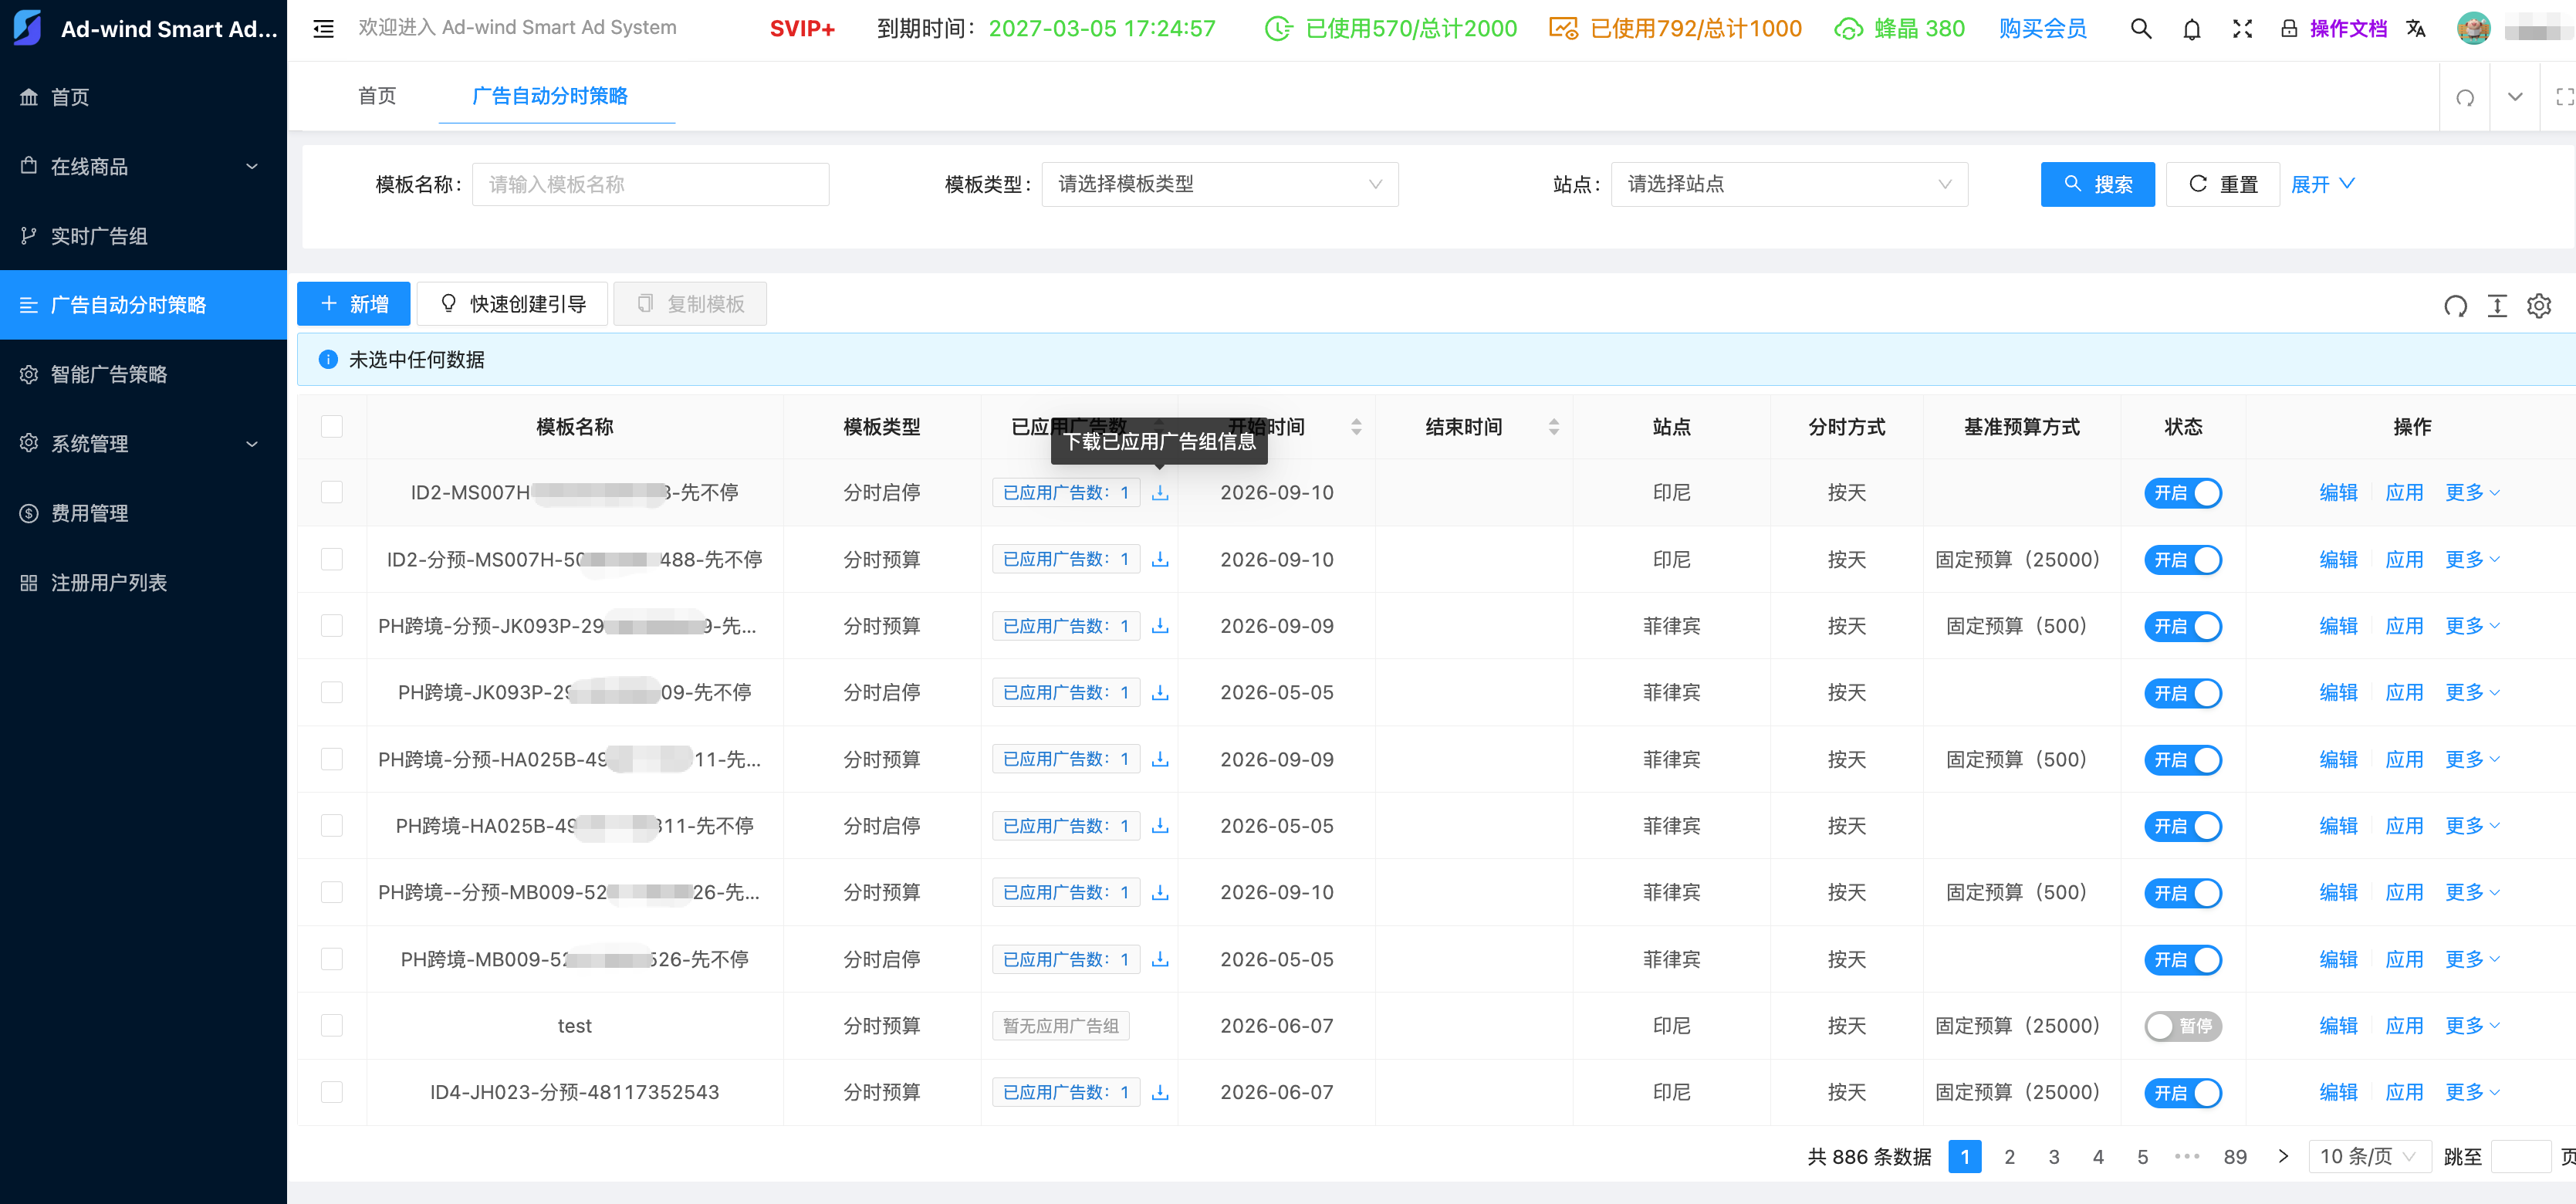The width and height of the screenshot is (2576, 1204).
Task: Toggle 开启 switch on PH跨境-MB009 分时启停 row
Action: [x=2182, y=960]
